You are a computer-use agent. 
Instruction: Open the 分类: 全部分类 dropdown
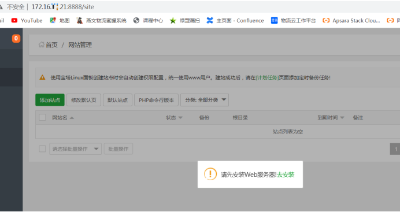pyautogui.click(x=205, y=100)
